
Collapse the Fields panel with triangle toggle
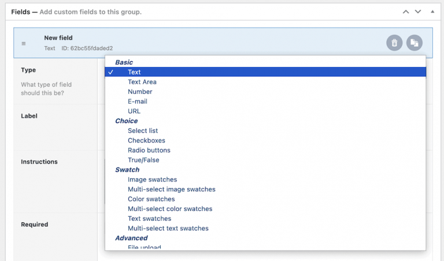click(x=431, y=12)
